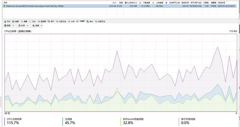The image size is (240, 127).
Task: Sort by the 健康度 column header
Action: [x=214, y=3]
